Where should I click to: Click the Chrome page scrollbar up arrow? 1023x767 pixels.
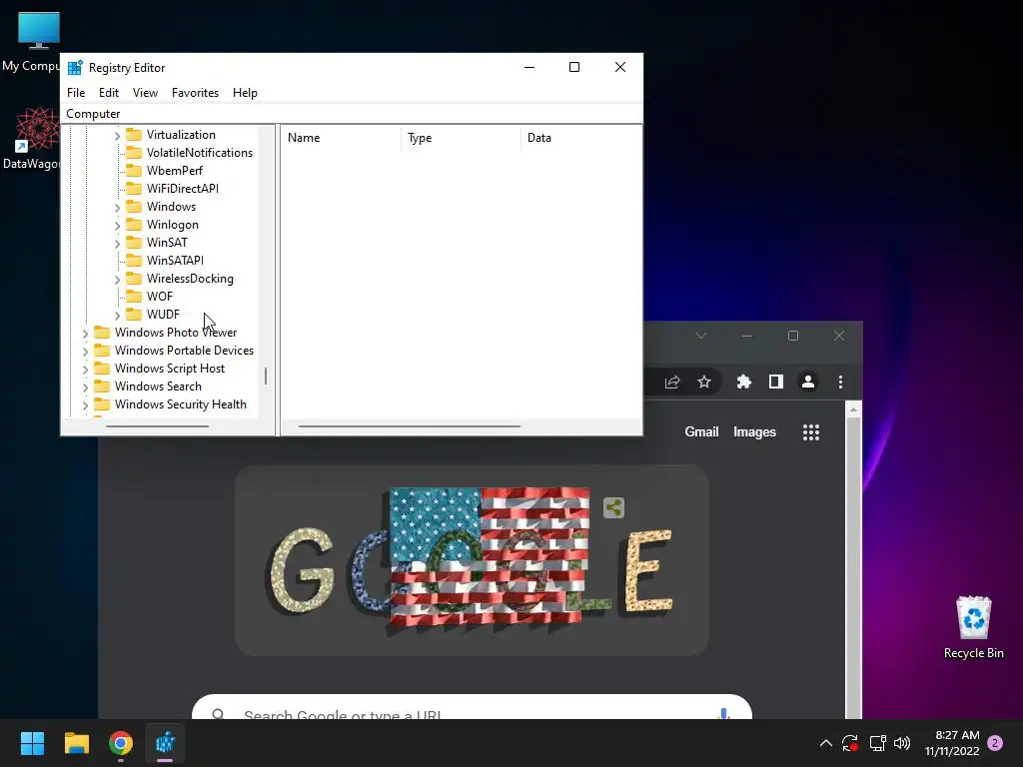[x=853, y=409]
